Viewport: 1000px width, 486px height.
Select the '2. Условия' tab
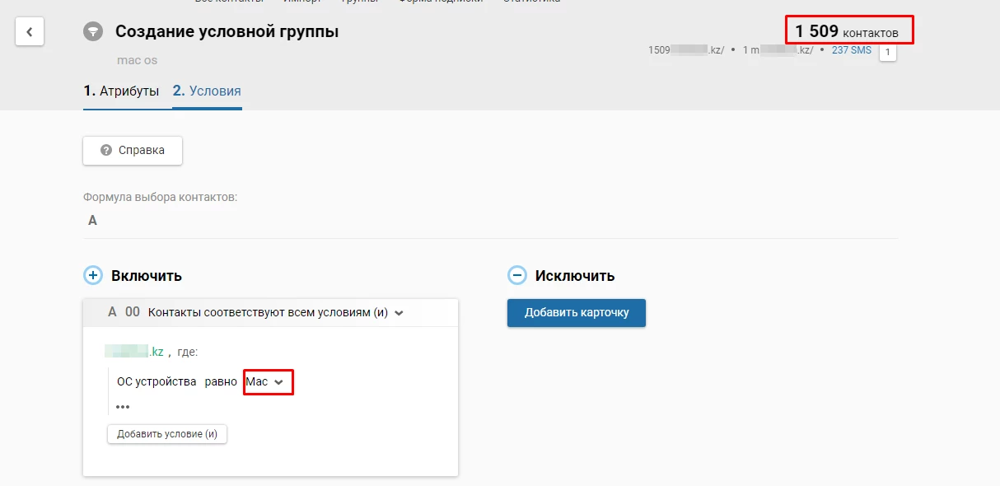209,91
